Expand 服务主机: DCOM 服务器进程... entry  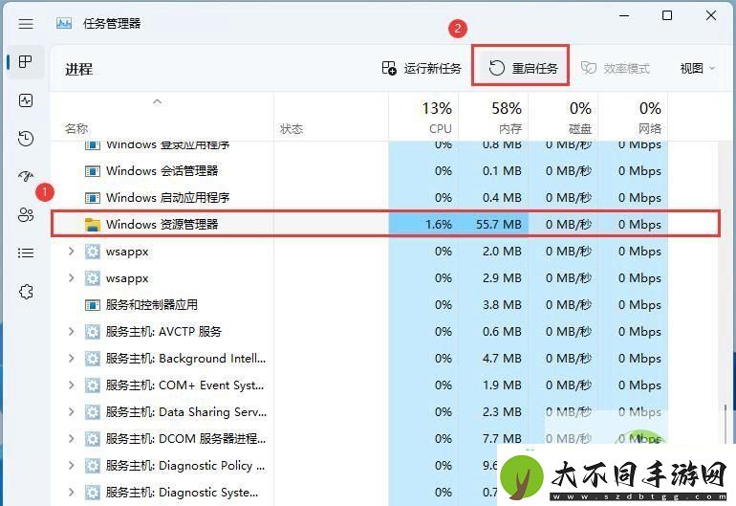pos(71,438)
